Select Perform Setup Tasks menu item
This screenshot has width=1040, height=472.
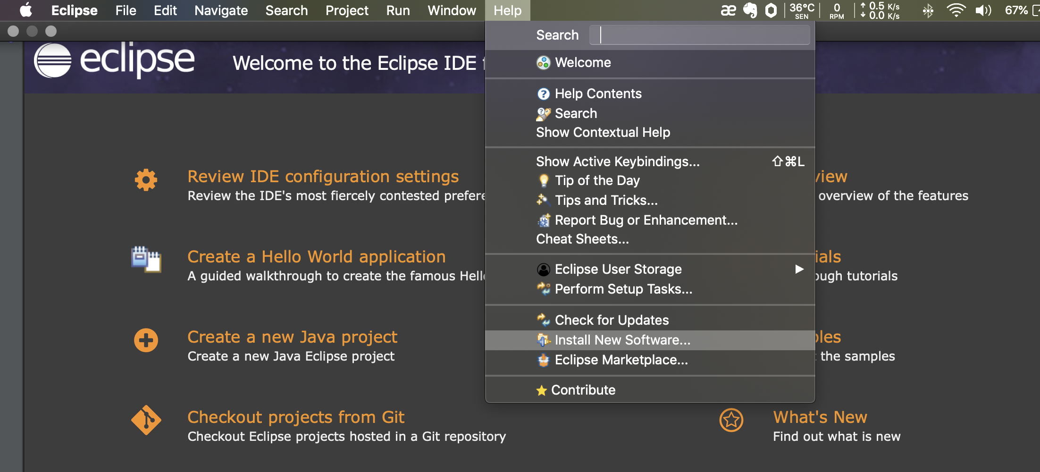click(623, 289)
